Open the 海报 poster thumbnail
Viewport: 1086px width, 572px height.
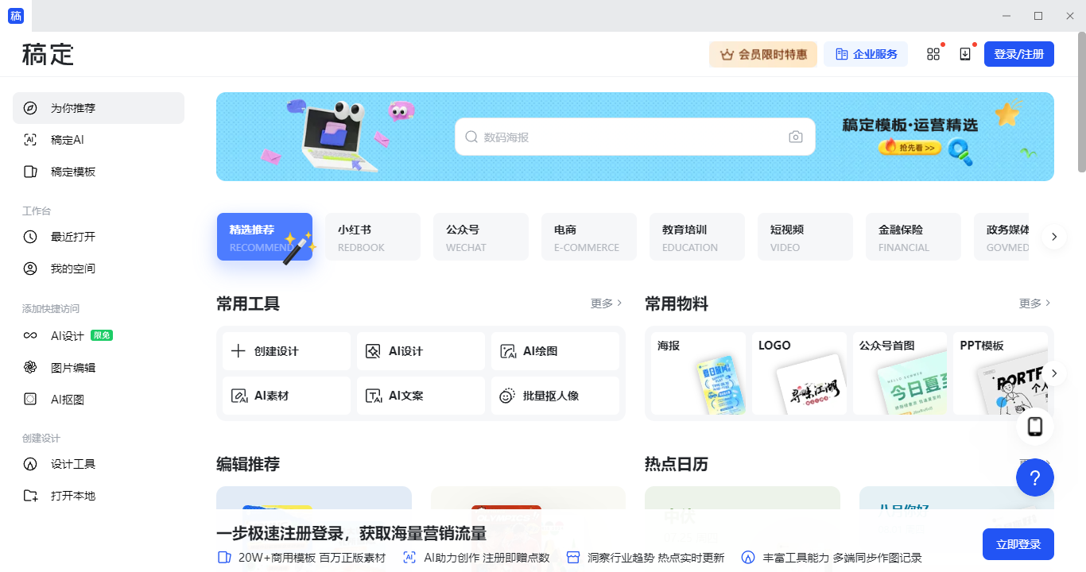click(697, 373)
